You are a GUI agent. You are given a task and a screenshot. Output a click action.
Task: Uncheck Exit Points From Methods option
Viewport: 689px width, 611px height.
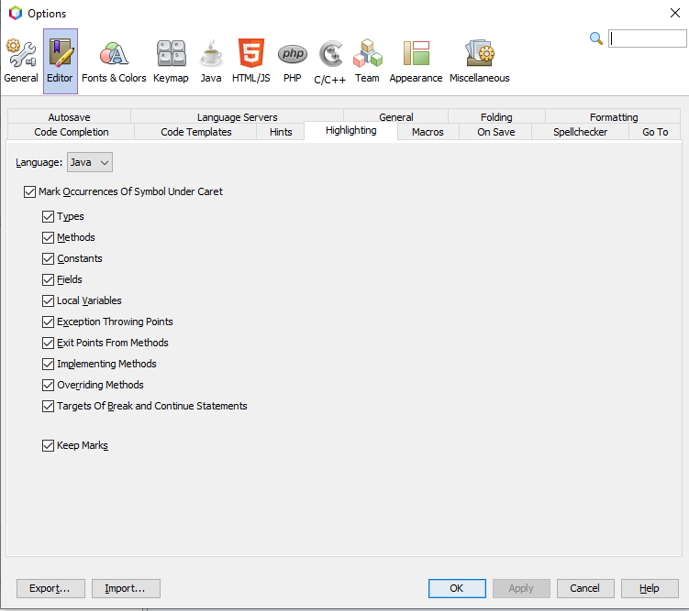tap(49, 344)
